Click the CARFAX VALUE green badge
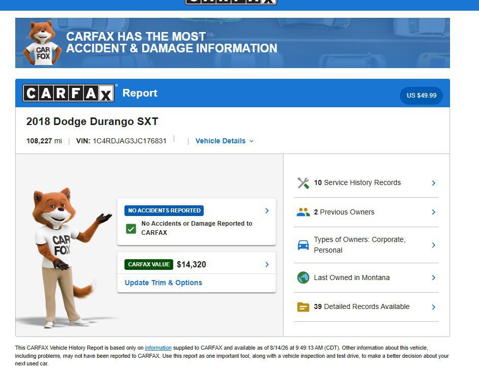The height and width of the screenshot is (370, 479). (x=149, y=264)
